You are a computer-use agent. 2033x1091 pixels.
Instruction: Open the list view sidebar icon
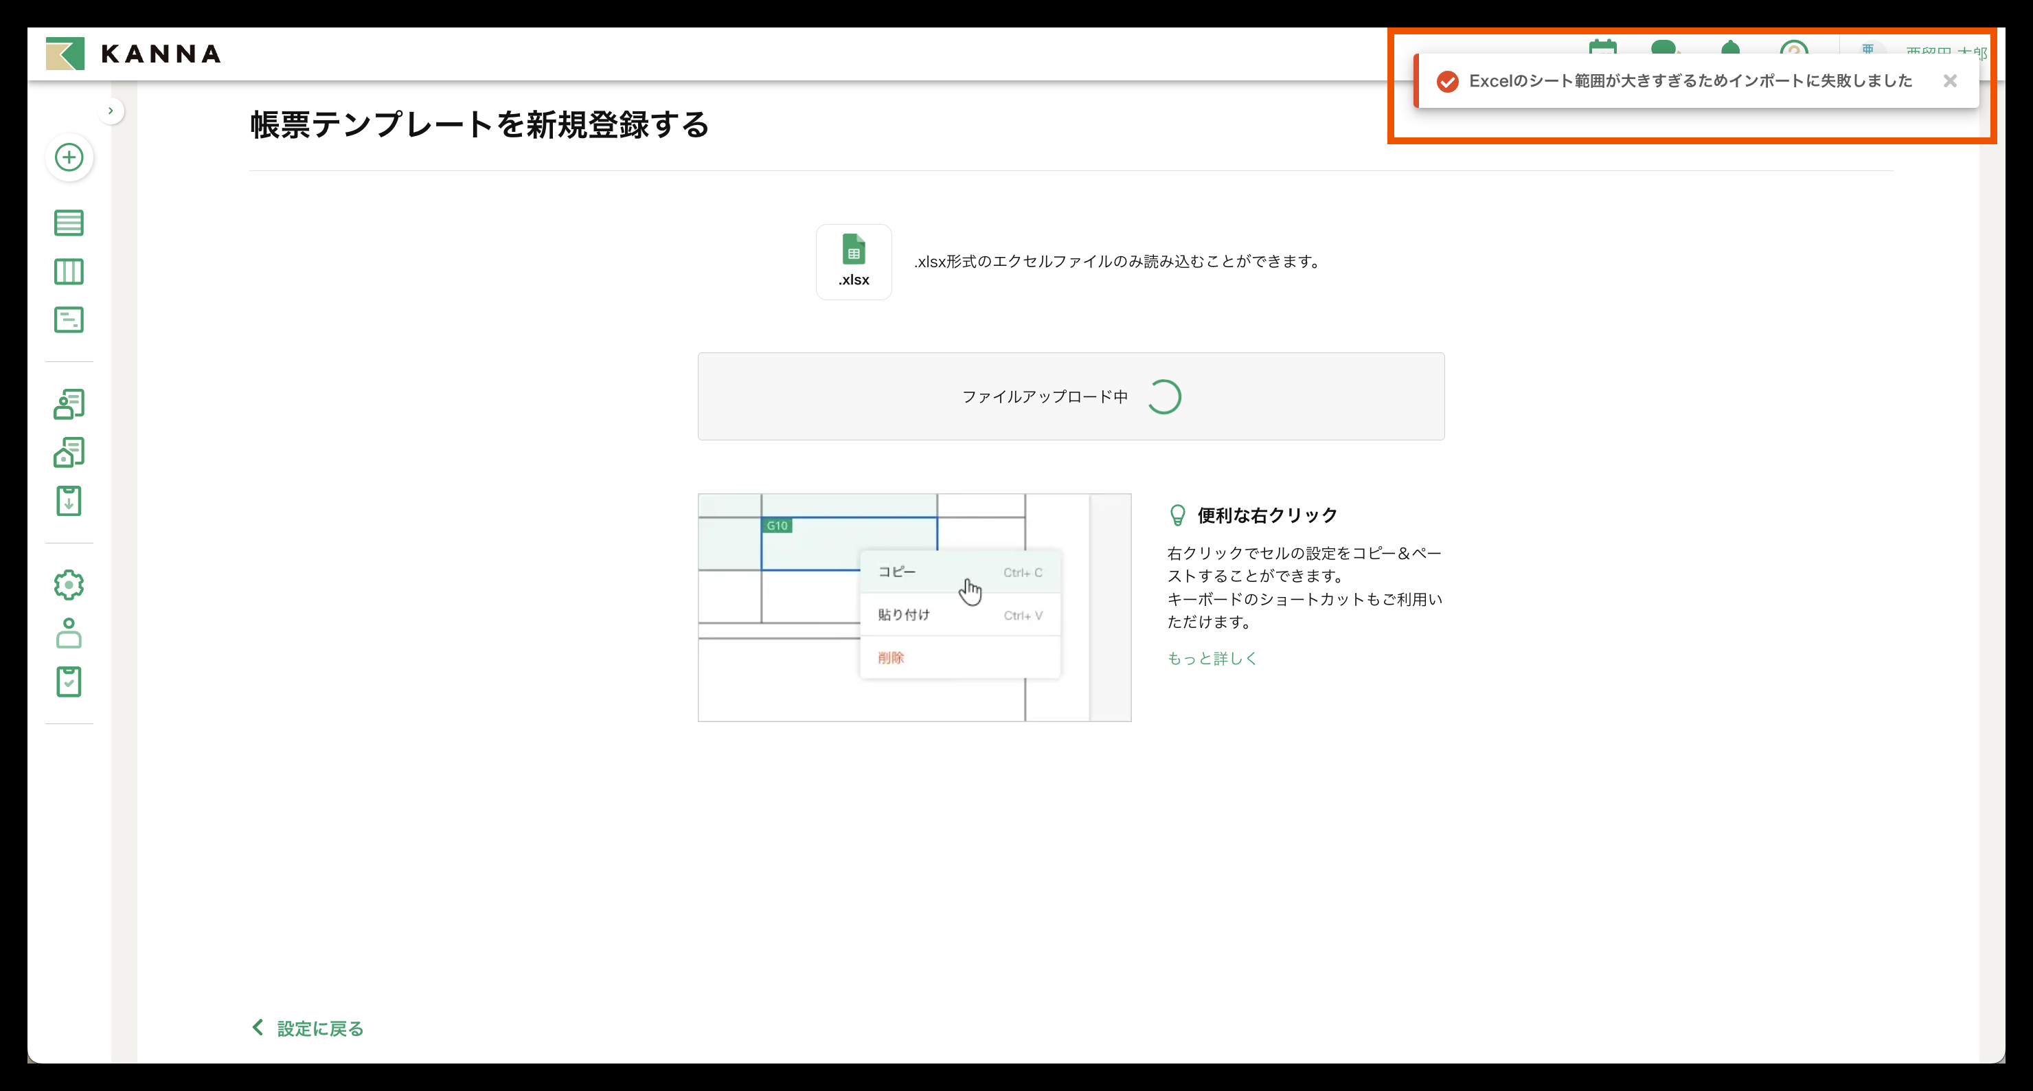pyautogui.click(x=69, y=223)
